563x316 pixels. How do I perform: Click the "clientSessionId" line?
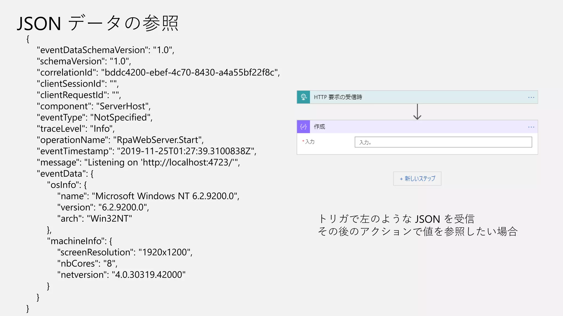click(x=78, y=84)
